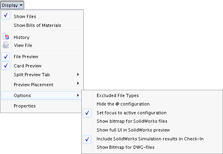Image resolution: width=223 pixels, height=154 pixels.
Task: Expand the Split Preview Tab submenu arrow
Action: 78,74
